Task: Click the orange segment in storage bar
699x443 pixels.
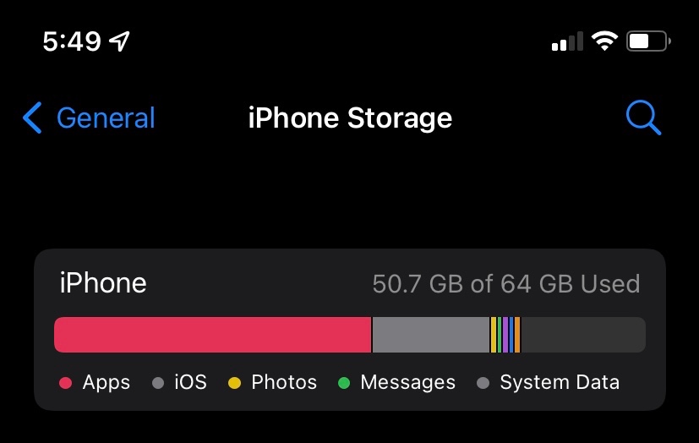Action: coord(517,335)
